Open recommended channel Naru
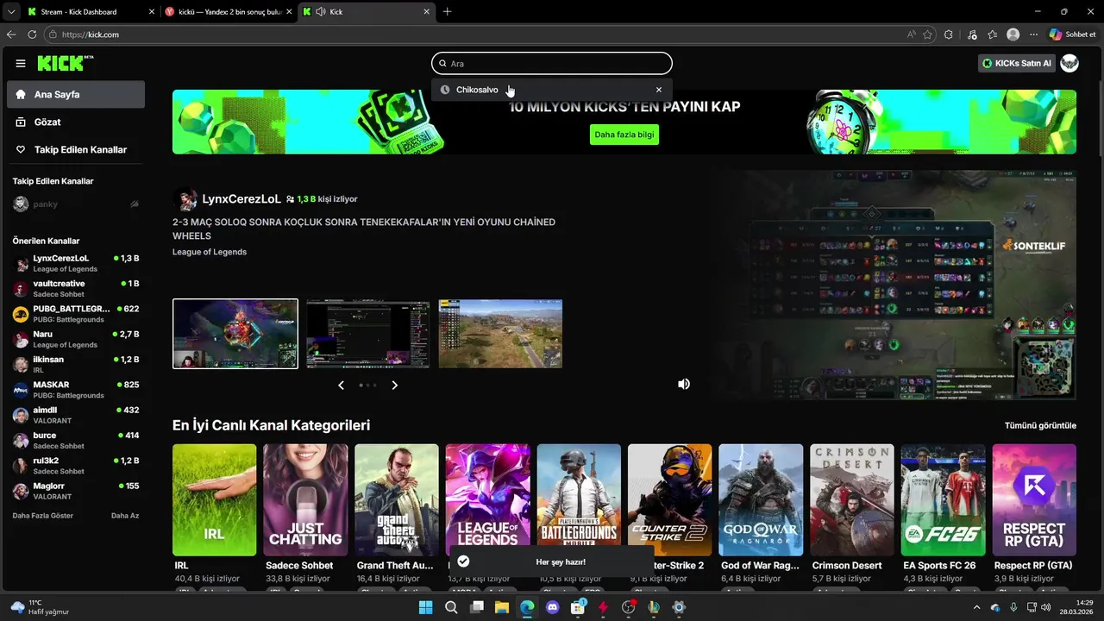This screenshot has height=621, width=1104. point(76,339)
